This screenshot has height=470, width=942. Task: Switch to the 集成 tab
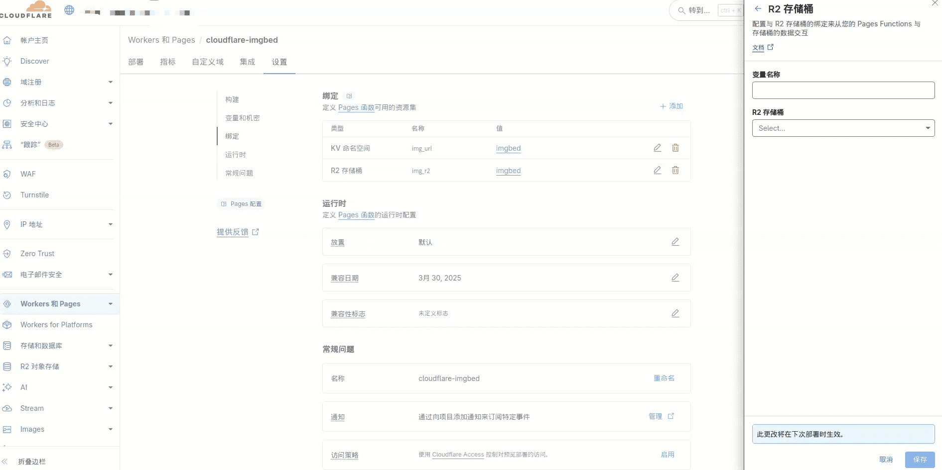(x=248, y=62)
